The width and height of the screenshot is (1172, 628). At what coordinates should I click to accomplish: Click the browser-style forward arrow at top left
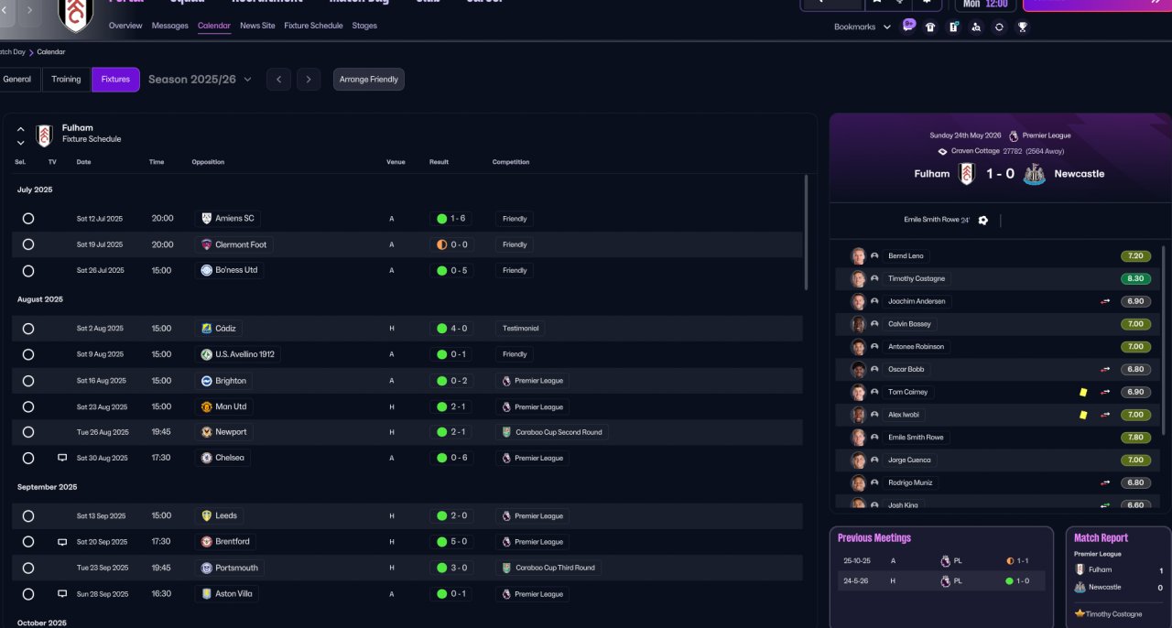[x=29, y=10]
